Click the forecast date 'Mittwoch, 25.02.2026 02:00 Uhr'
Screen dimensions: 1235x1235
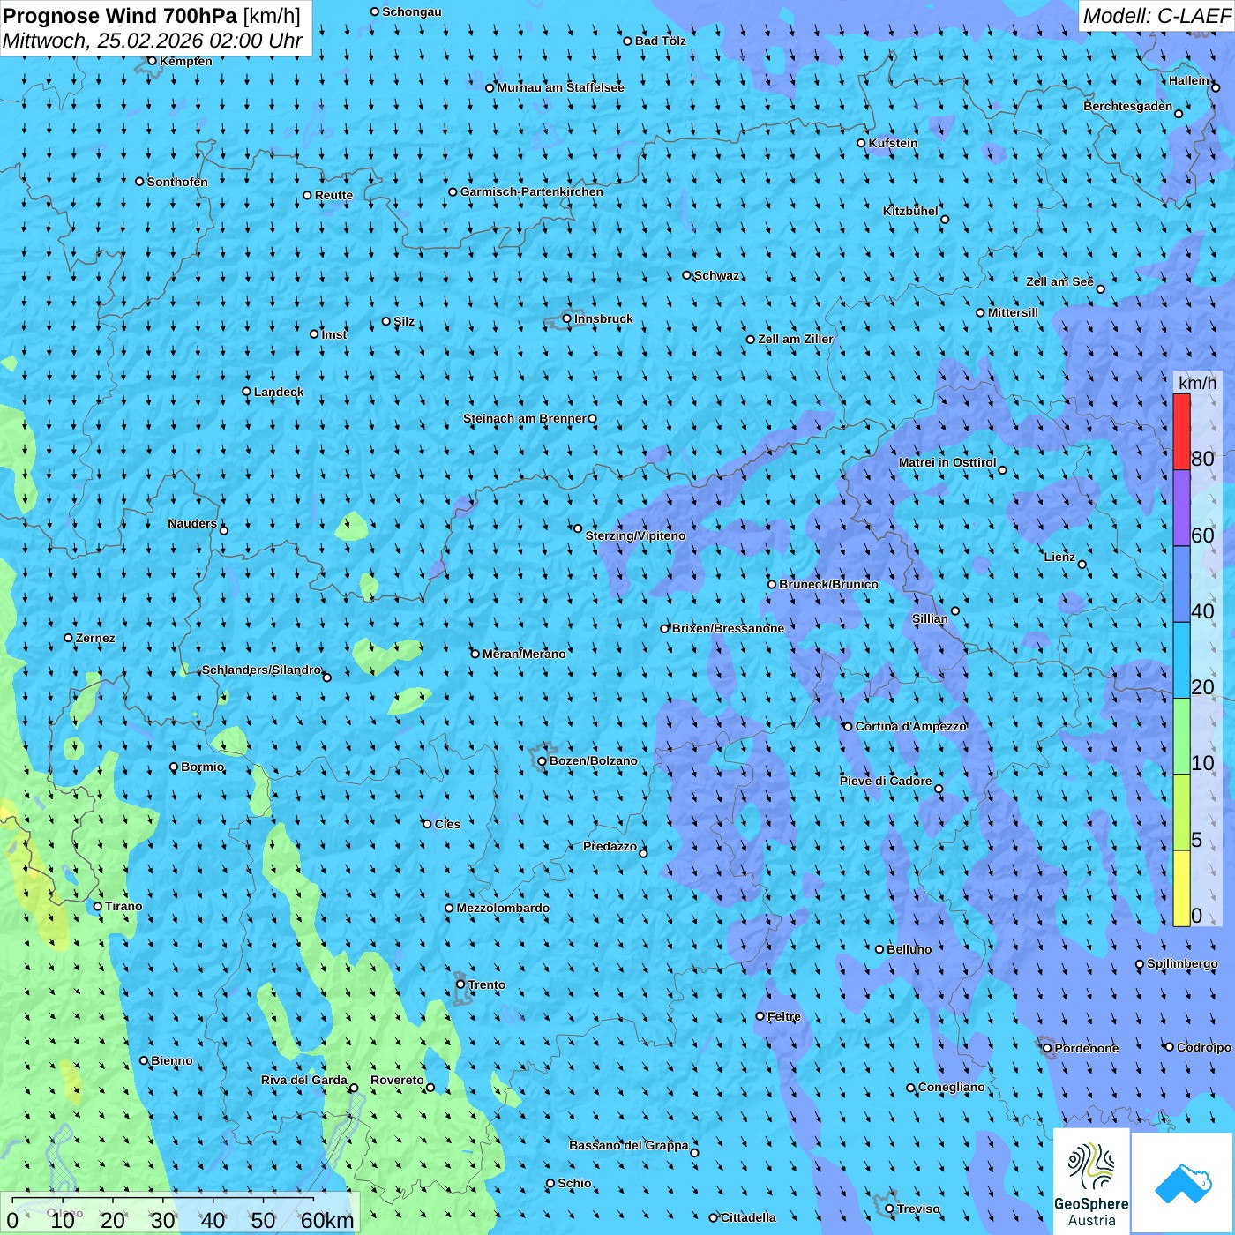pyautogui.click(x=153, y=41)
